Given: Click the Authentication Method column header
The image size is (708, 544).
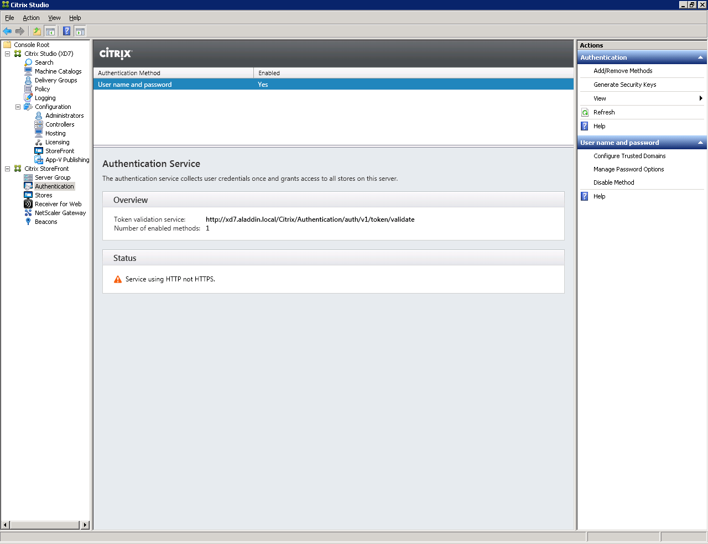Looking at the screenshot, I should [x=174, y=73].
